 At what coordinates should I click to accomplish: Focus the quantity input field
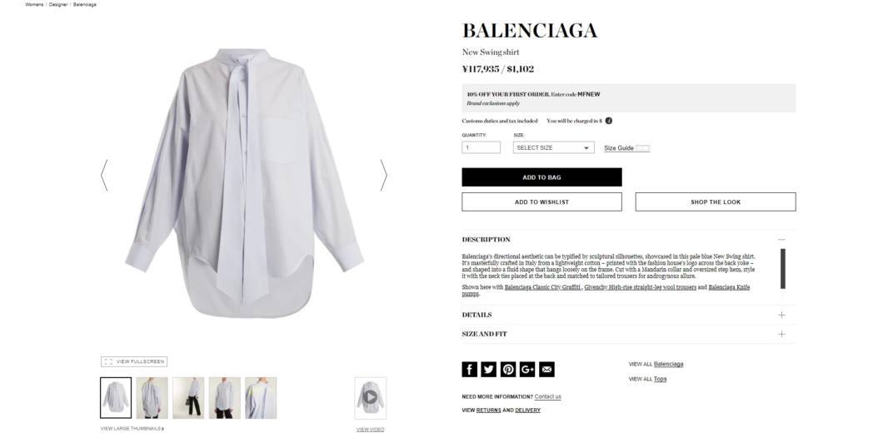tap(481, 147)
